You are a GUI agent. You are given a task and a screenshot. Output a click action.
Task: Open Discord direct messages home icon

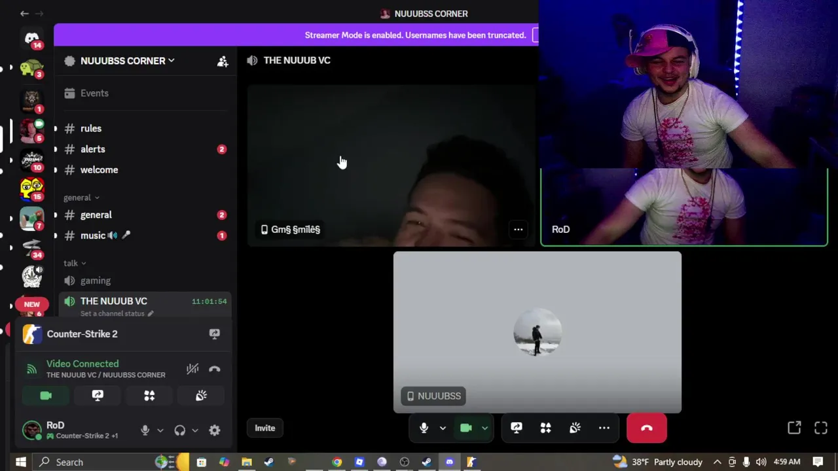point(31,39)
